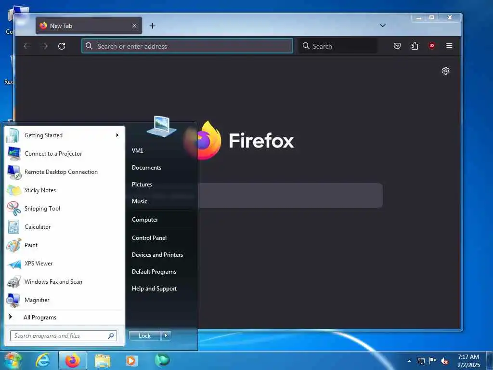This screenshot has width=493, height=370.
Task: Open network tray icon
Action: tap(421, 361)
